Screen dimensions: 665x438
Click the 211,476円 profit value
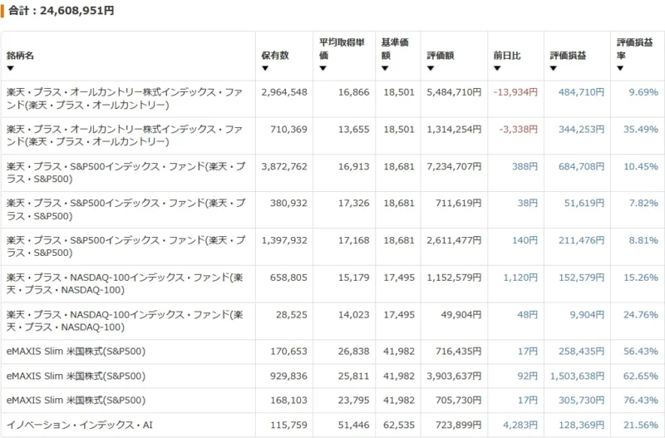tap(581, 240)
